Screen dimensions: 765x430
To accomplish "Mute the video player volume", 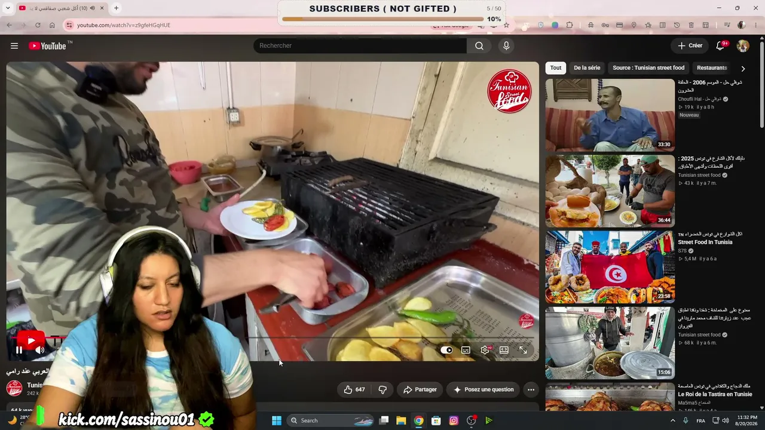I will tap(39, 351).
